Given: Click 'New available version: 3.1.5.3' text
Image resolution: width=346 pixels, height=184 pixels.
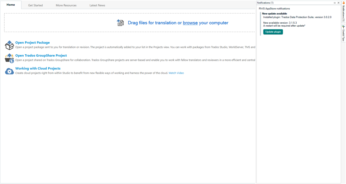Looking at the screenshot, I should pos(280,23).
